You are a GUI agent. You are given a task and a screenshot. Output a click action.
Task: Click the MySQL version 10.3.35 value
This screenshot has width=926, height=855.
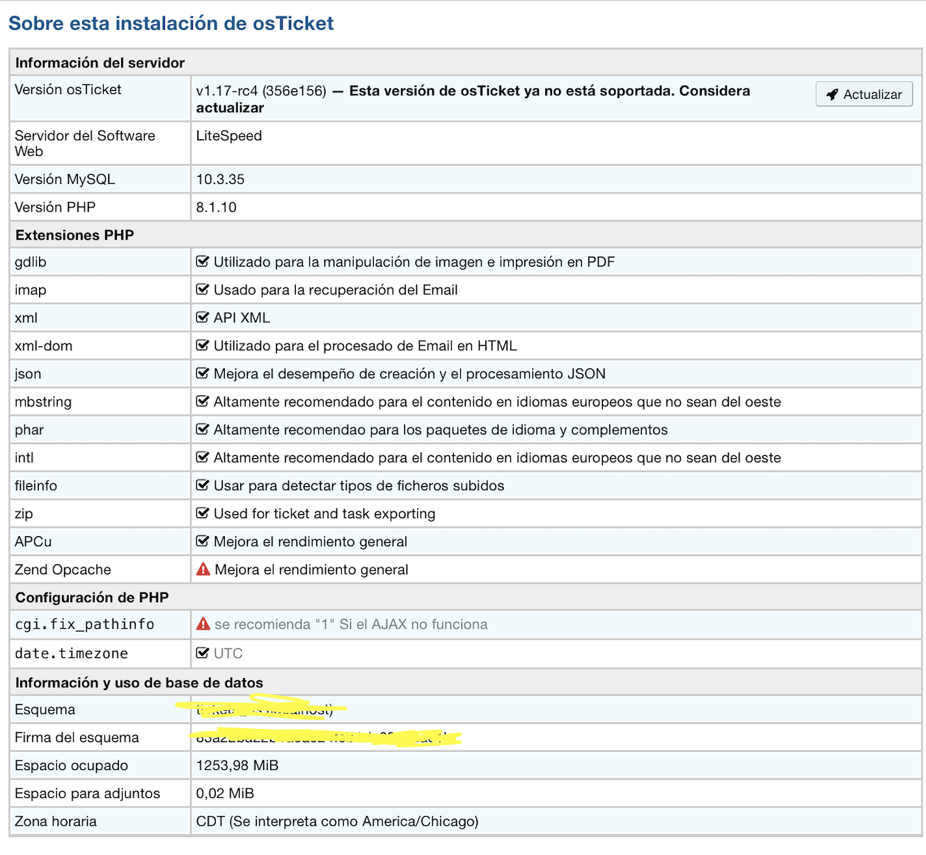pyautogui.click(x=220, y=179)
